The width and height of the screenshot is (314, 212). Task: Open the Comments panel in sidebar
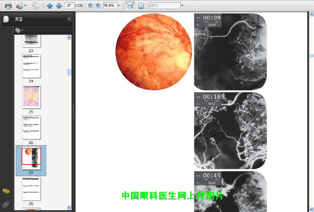click(6, 191)
